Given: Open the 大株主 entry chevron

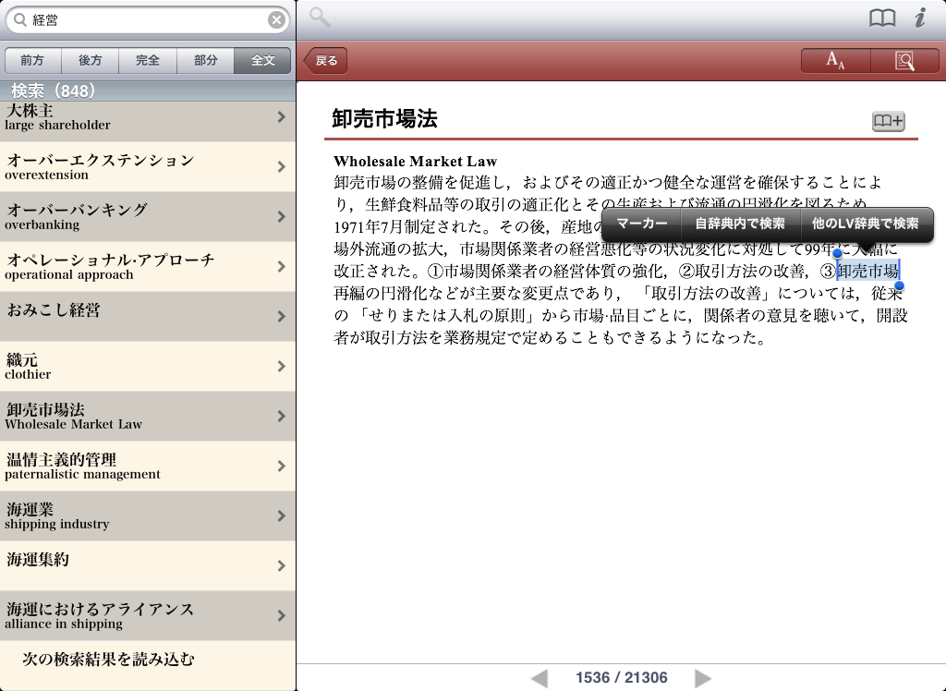Looking at the screenshot, I should tap(281, 116).
